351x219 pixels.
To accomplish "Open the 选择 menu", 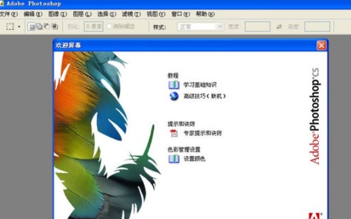I will [107, 14].
